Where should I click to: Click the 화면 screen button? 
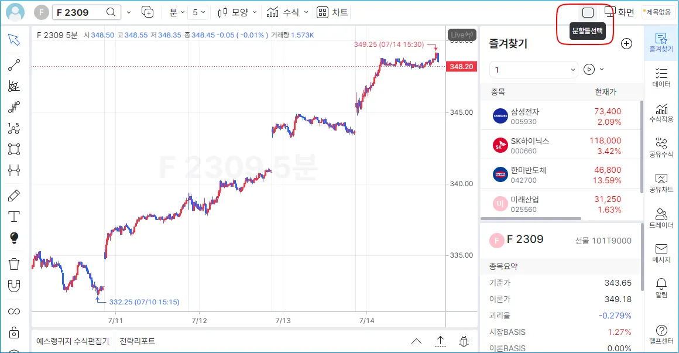tap(619, 12)
